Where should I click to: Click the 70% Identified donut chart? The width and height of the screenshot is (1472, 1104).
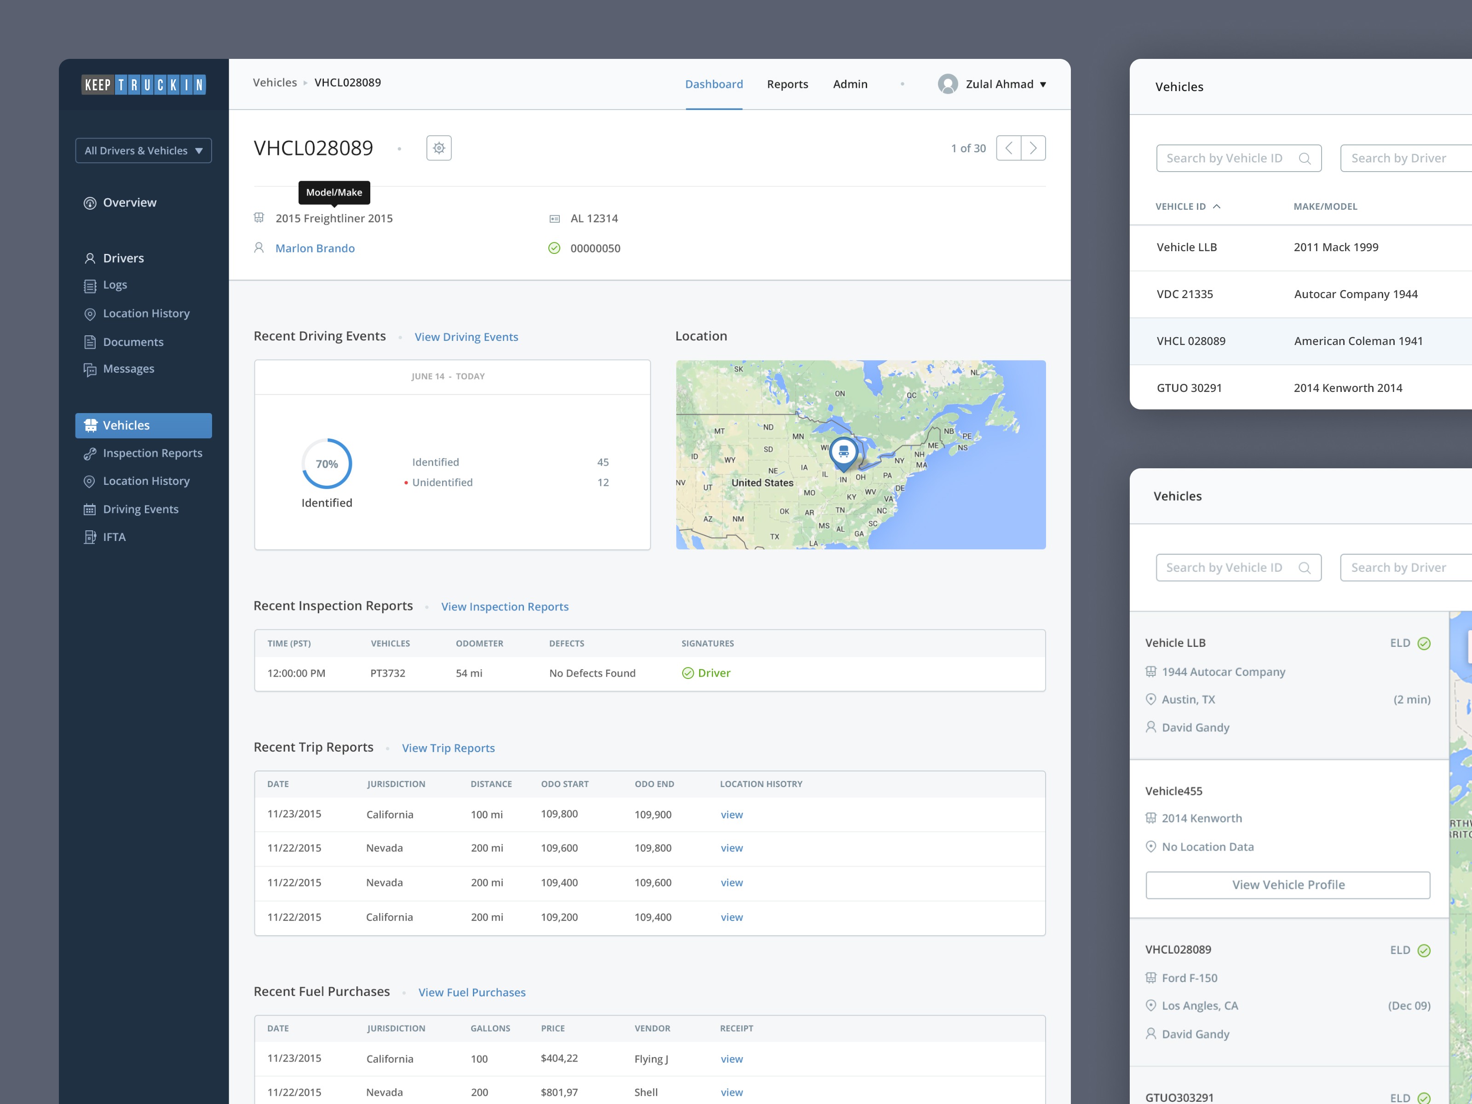click(327, 464)
